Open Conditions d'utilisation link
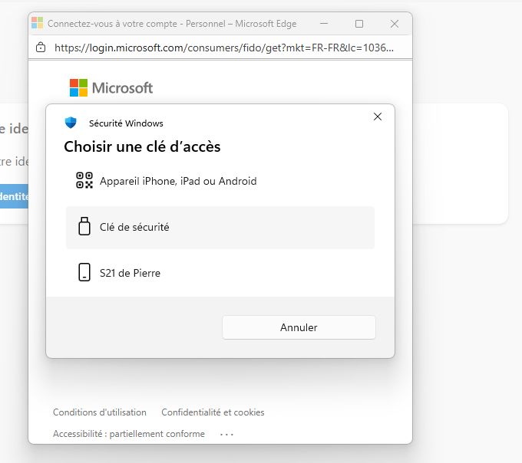522x463 pixels. coord(100,412)
